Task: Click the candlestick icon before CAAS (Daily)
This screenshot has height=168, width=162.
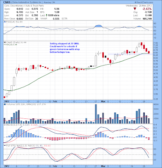Action: pos(5,42)
